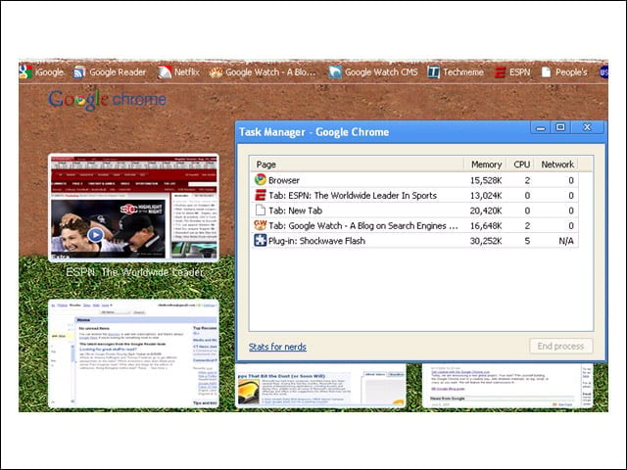Screen dimensions: 627x470
Task: Click the Shockwave Flash plug-in puzzle icon
Action: click(x=261, y=240)
